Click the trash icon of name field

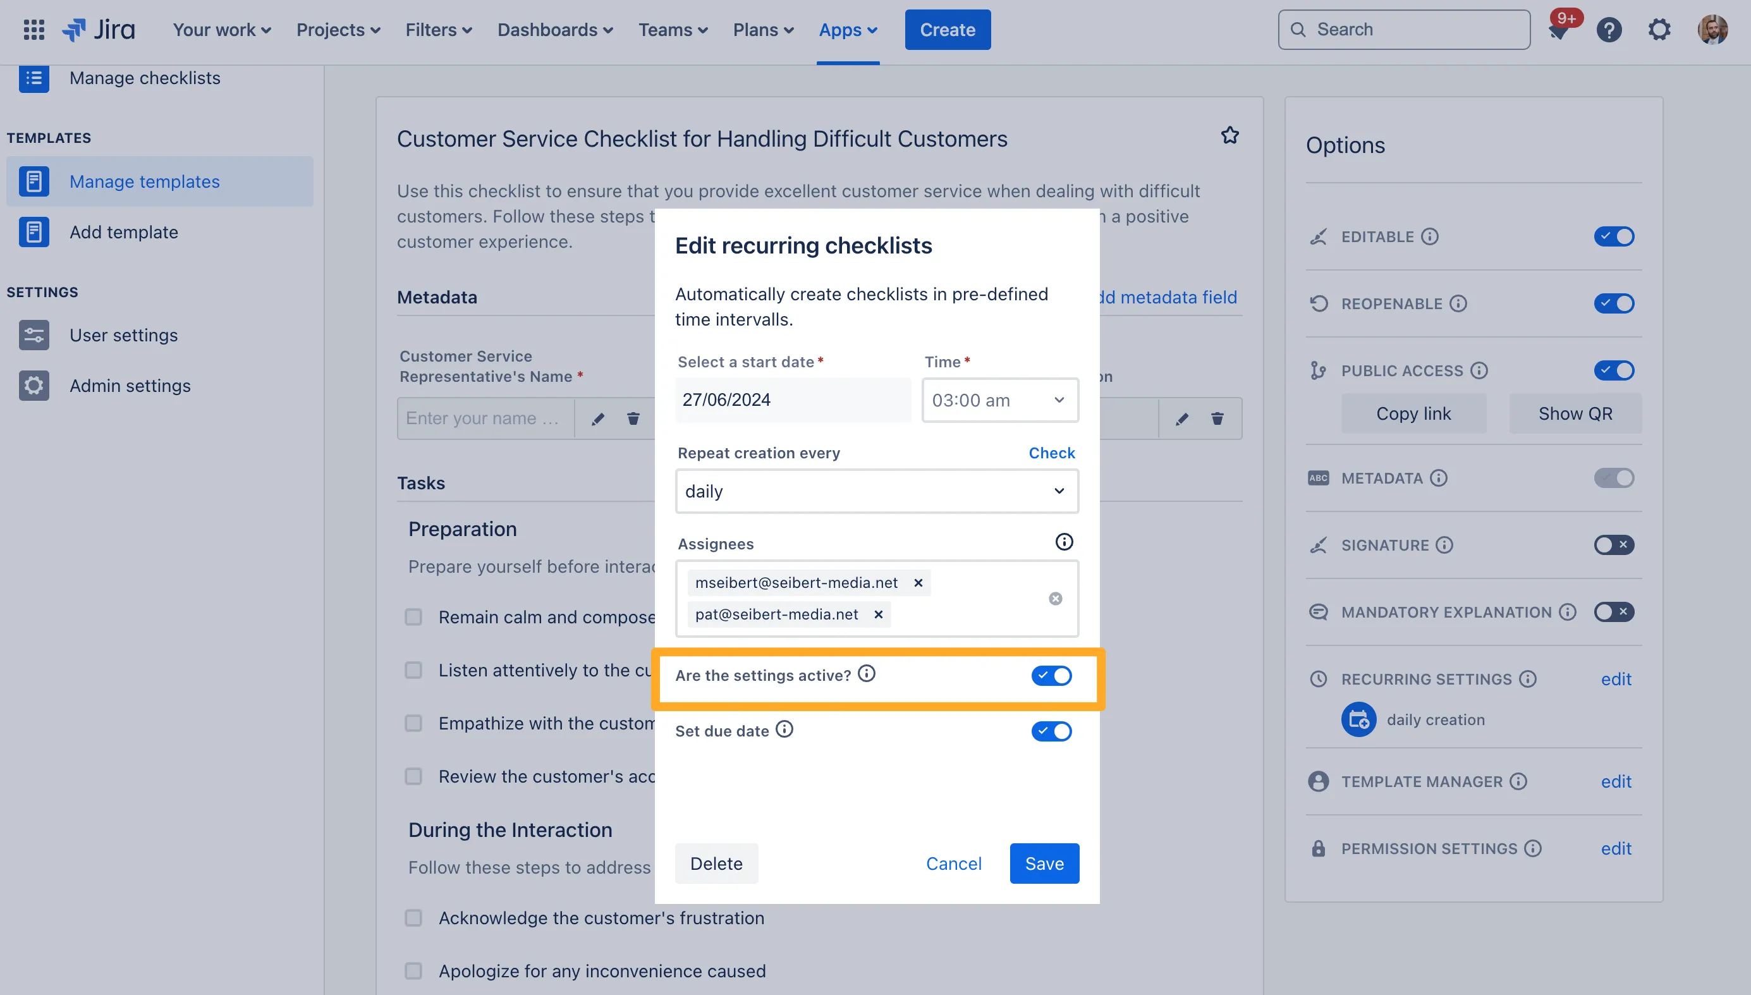pyautogui.click(x=633, y=418)
